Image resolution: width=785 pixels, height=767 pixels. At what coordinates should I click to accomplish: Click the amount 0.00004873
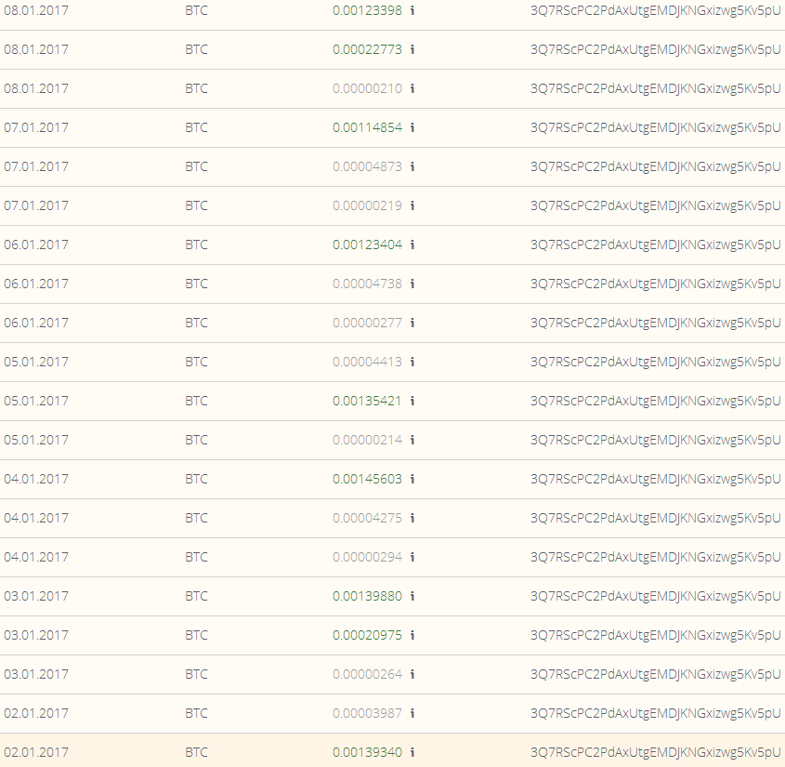click(368, 166)
